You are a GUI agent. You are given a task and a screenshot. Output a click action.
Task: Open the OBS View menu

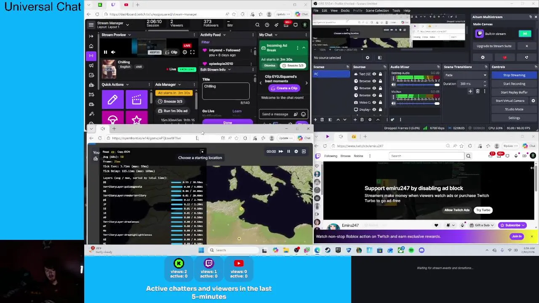click(x=334, y=11)
